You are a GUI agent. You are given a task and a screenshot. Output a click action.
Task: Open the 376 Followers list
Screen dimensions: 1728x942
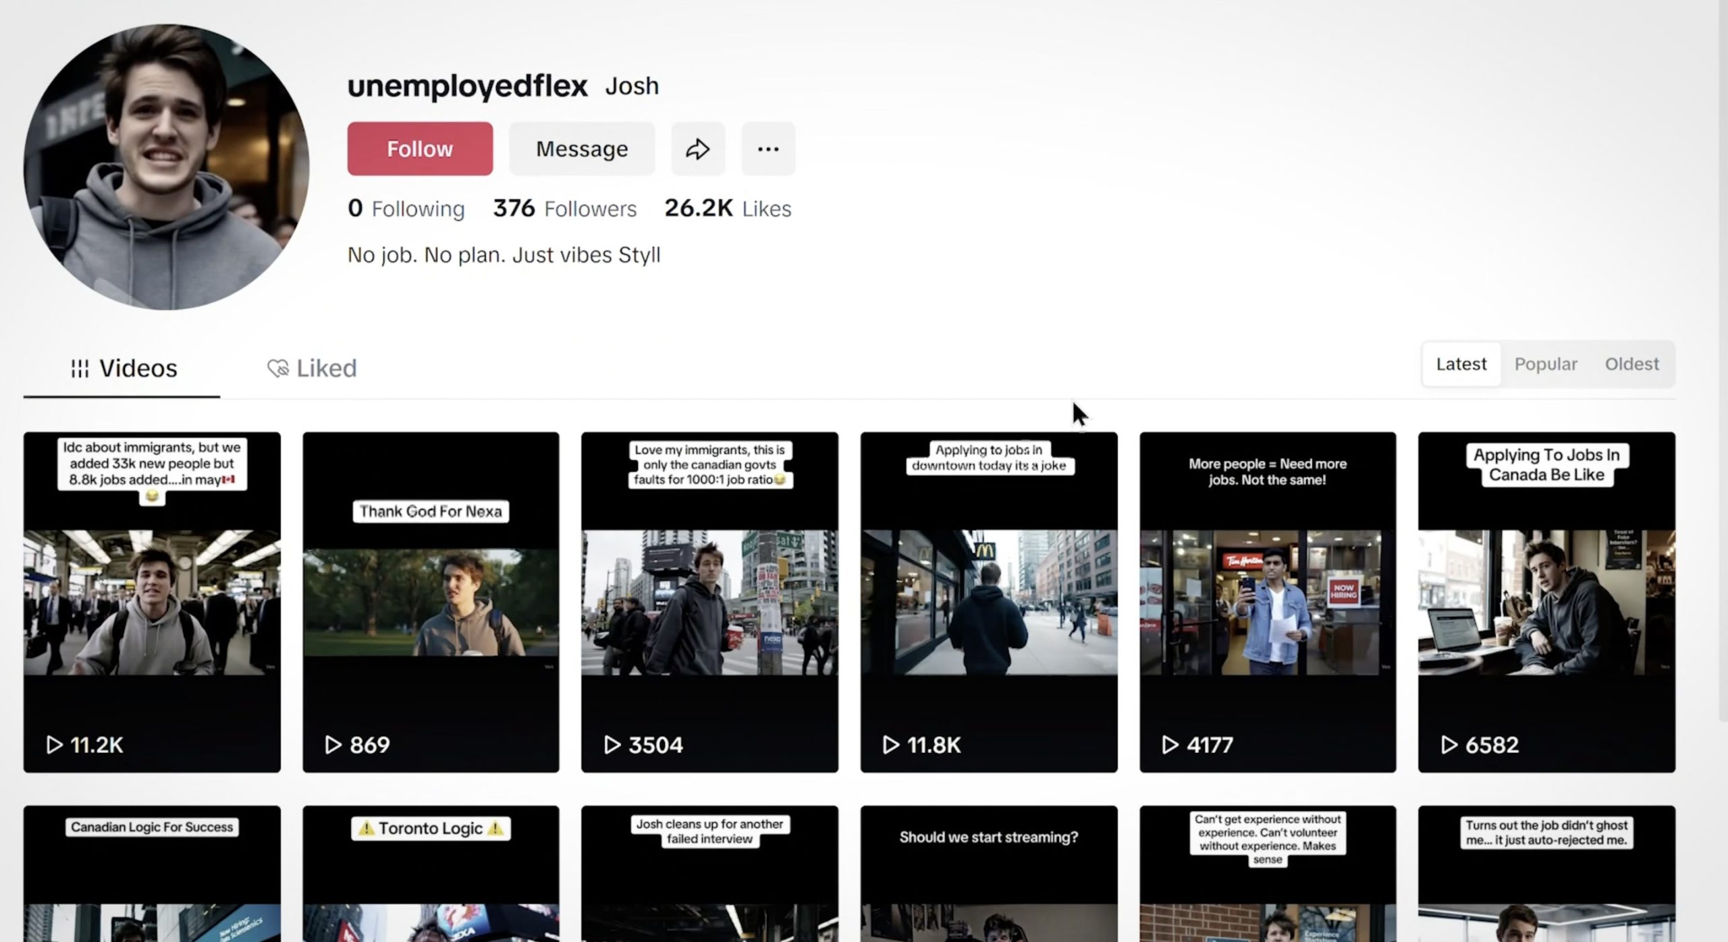[x=564, y=209]
